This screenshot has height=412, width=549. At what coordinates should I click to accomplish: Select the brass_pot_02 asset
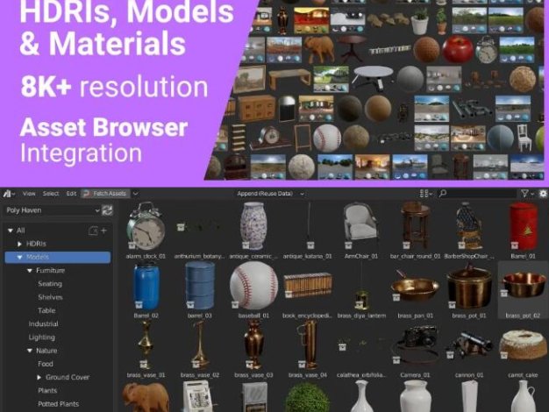coord(523,290)
